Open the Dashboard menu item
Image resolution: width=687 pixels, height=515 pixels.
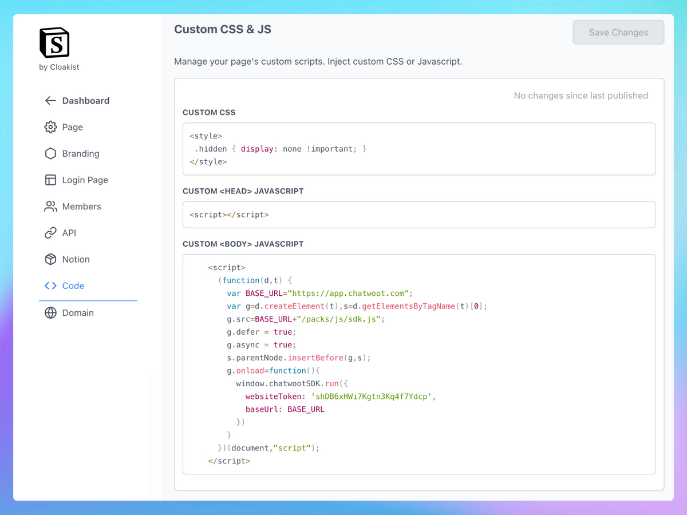[85, 101]
